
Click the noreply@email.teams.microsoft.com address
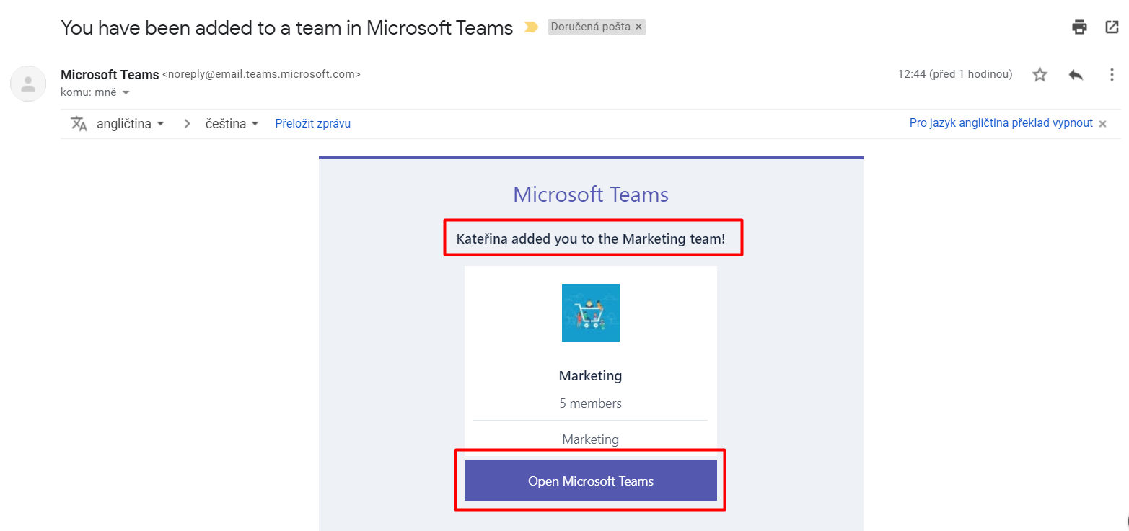(x=261, y=74)
